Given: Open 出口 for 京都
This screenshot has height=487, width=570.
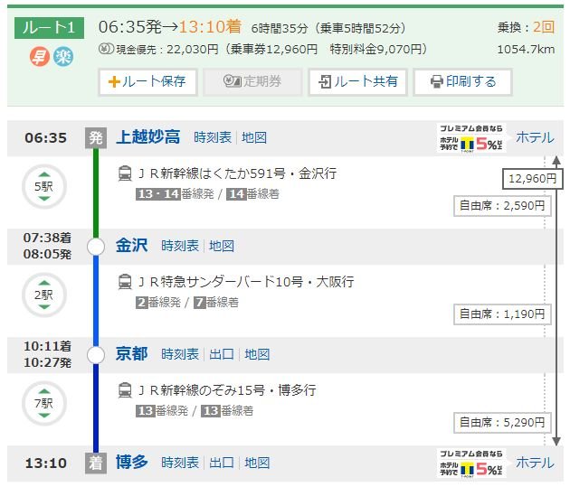Looking at the screenshot, I should point(222,354).
